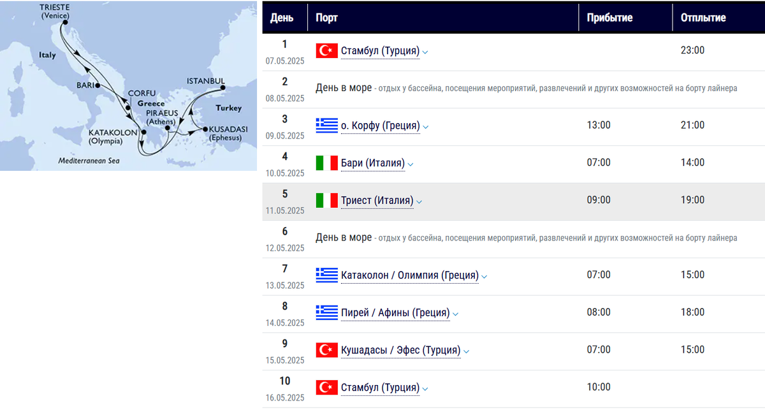Click День в море text on 12.05.2025
Screen dimensions: 765x410
(344, 237)
